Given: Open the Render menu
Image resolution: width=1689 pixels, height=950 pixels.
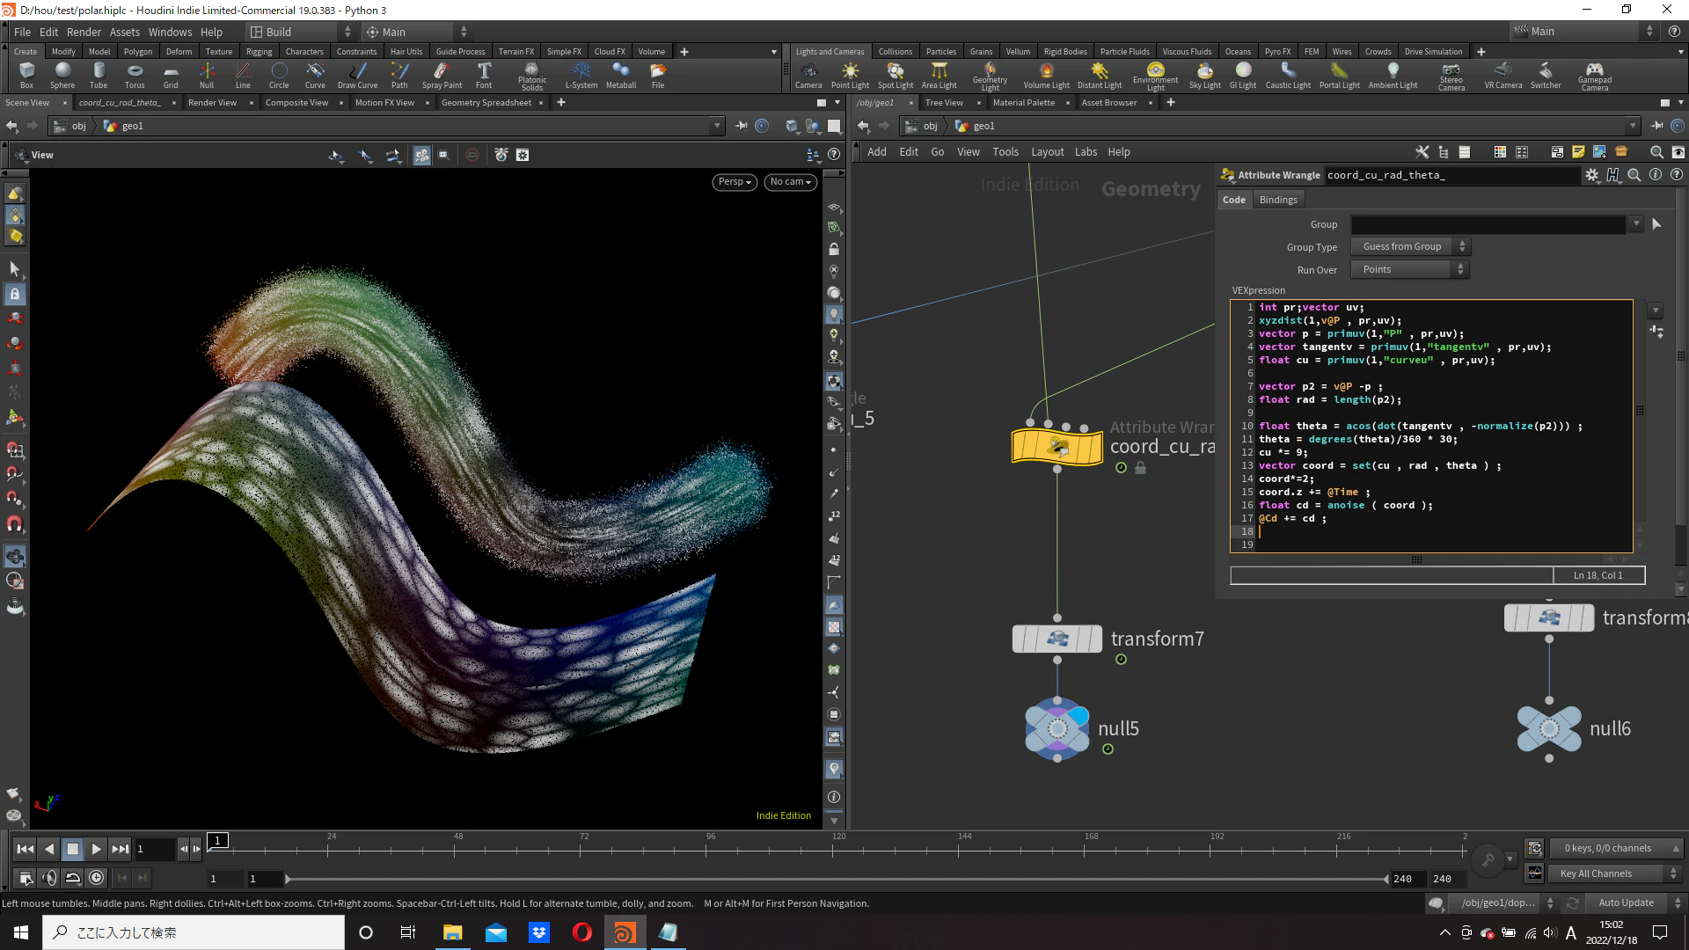Looking at the screenshot, I should [84, 32].
